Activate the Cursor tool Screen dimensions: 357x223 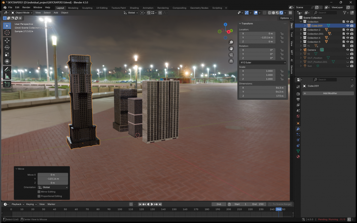(7, 32)
